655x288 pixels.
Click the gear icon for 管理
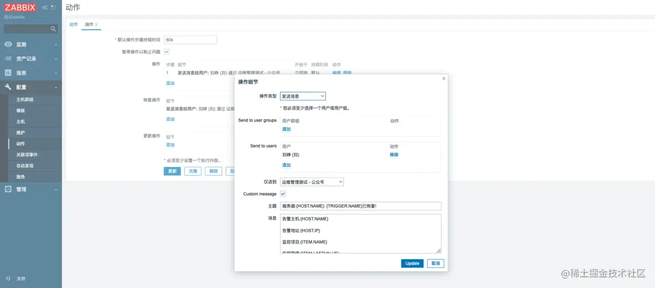tap(8, 189)
